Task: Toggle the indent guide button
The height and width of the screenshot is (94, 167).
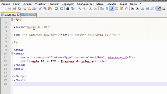Action: [112, 8]
